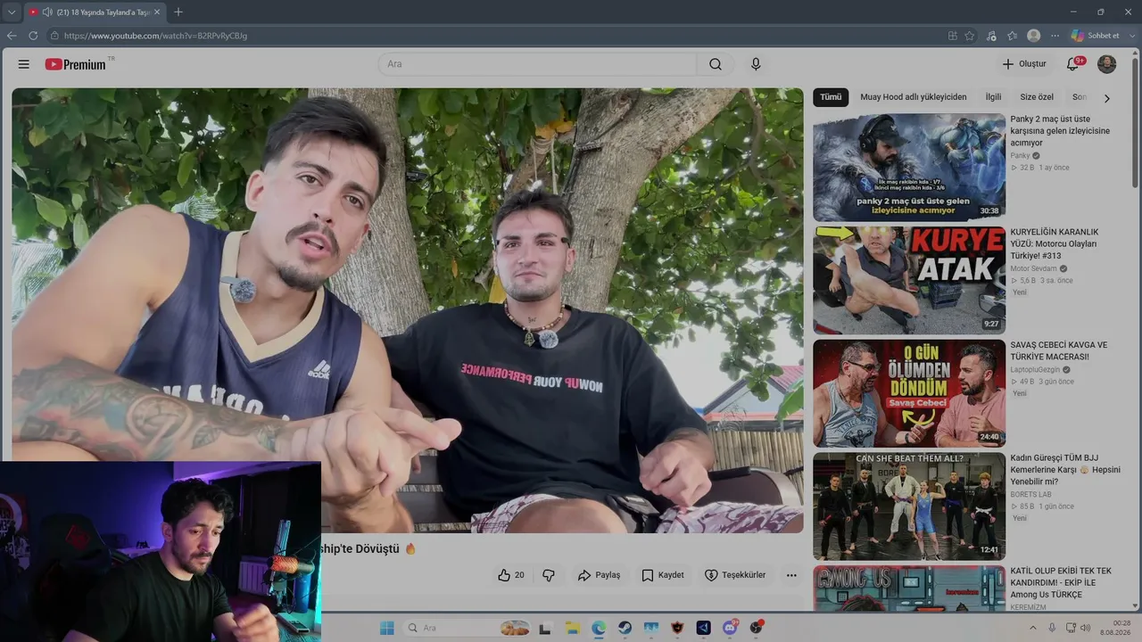The height and width of the screenshot is (642, 1142).
Task: Share the video via Paylaş
Action: [x=599, y=575]
